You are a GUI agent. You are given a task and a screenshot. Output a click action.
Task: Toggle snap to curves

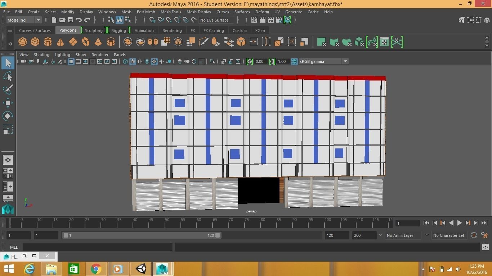[x=161, y=20]
